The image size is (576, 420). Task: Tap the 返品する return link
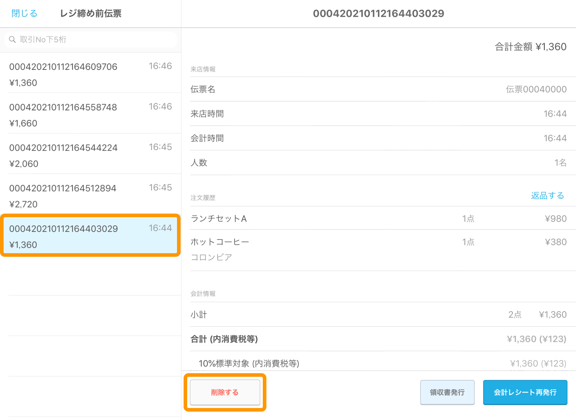[x=547, y=196]
